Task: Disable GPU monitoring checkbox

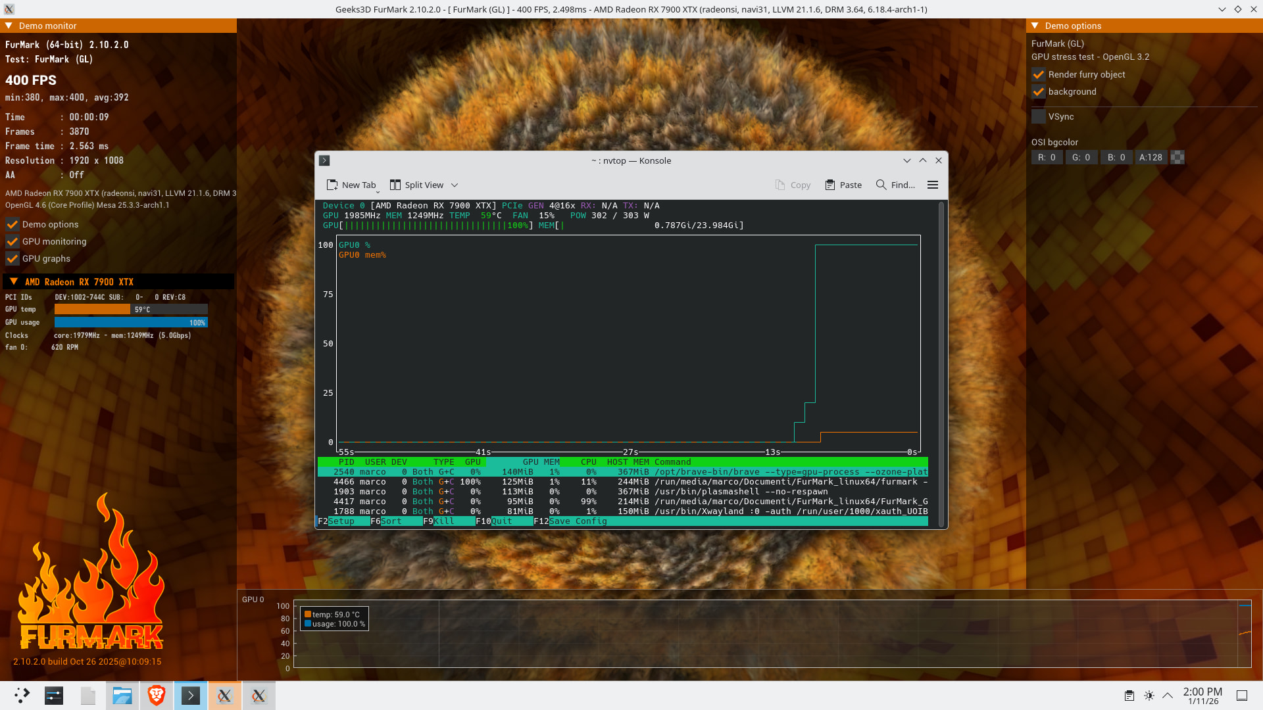Action: (x=12, y=241)
